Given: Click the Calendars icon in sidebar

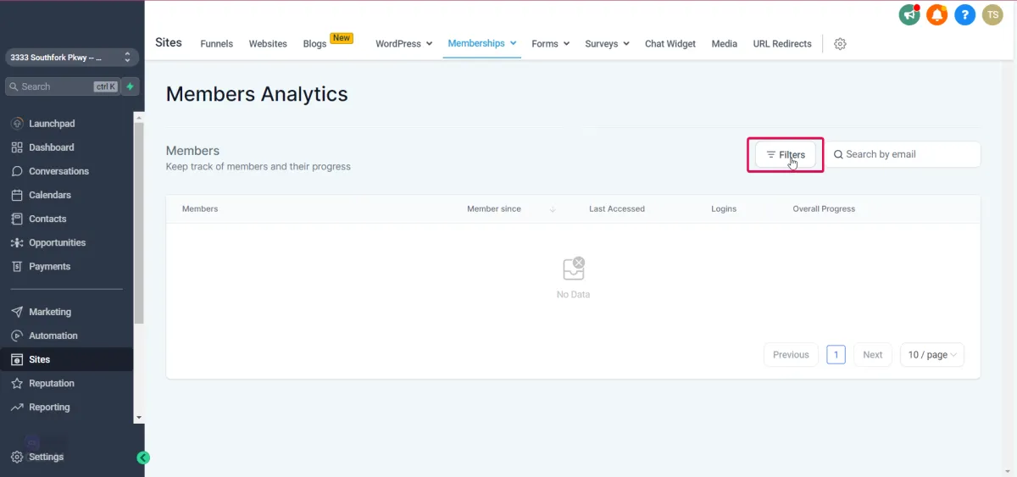Looking at the screenshot, I should tap(17, 195).
